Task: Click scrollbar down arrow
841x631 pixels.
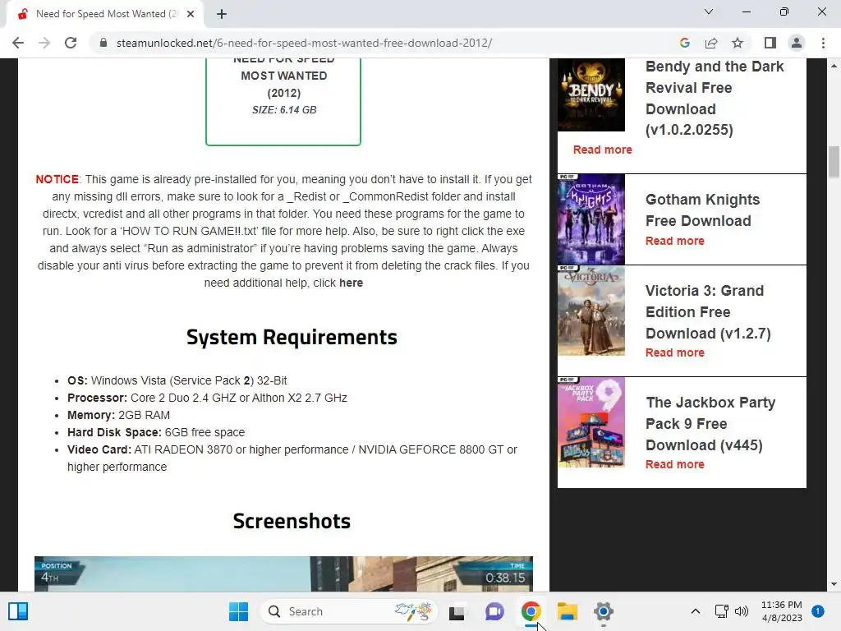Action: 834,584
